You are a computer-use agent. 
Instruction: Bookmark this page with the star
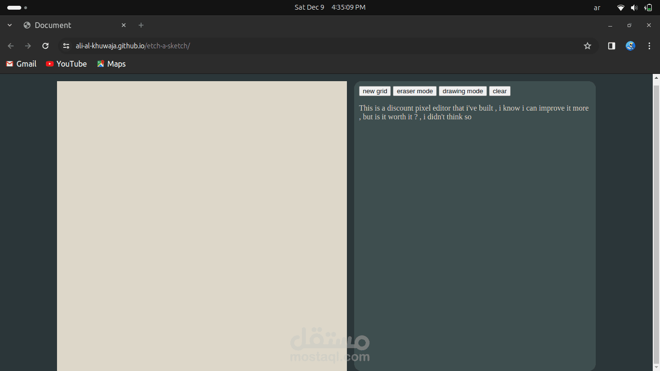point(588,46)
